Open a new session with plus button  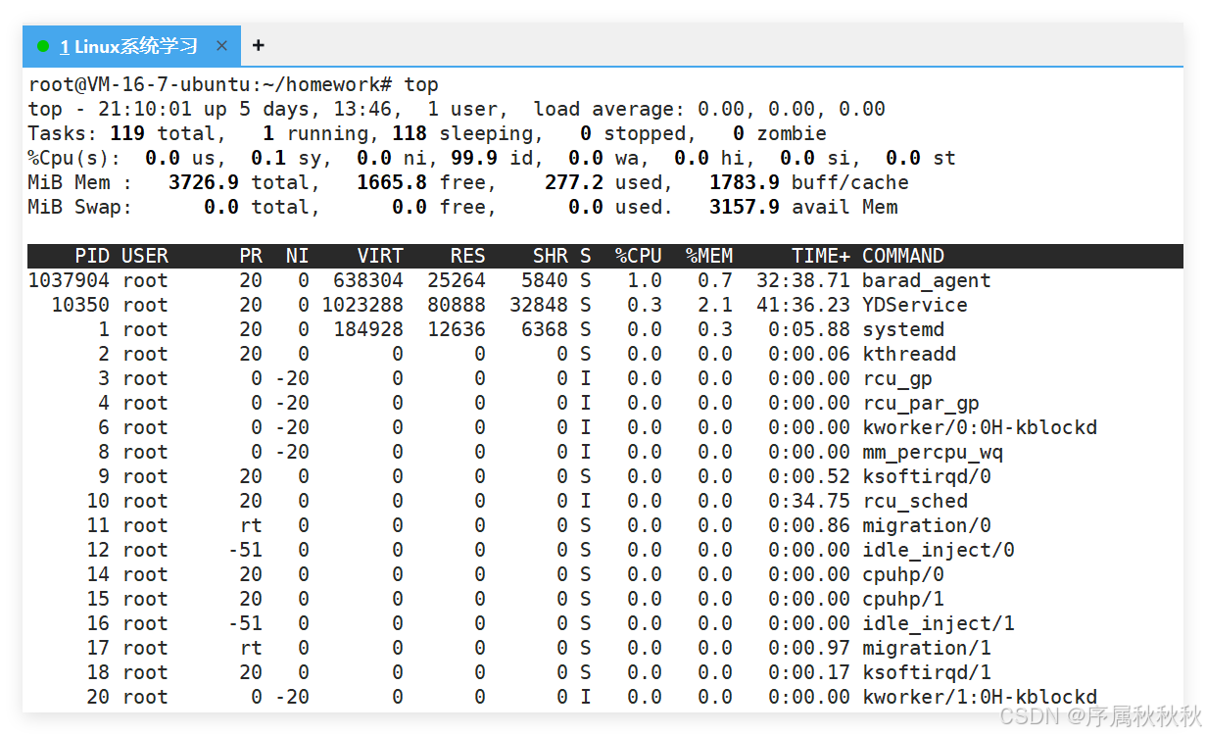pyautogui.click(x=258, y=45)
